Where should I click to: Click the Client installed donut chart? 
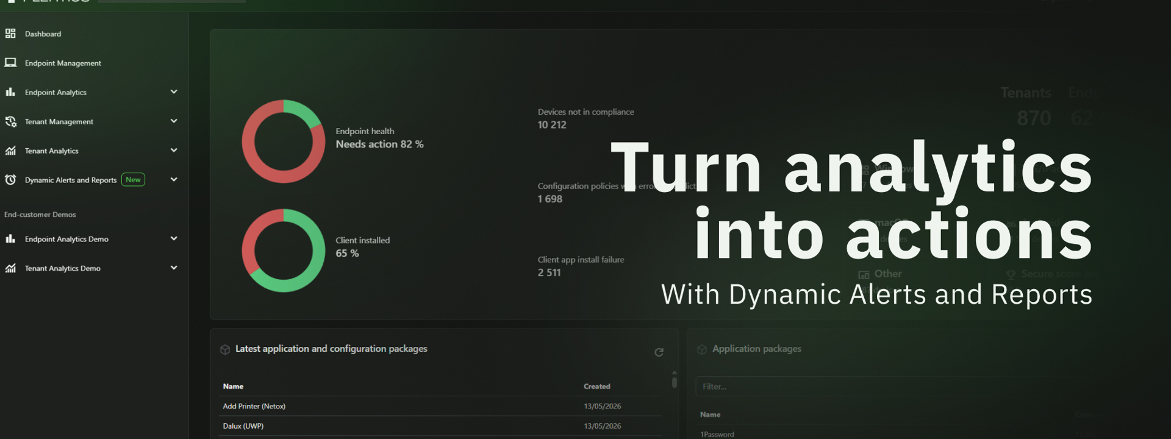pyautogui.click(x=284, y=251)
